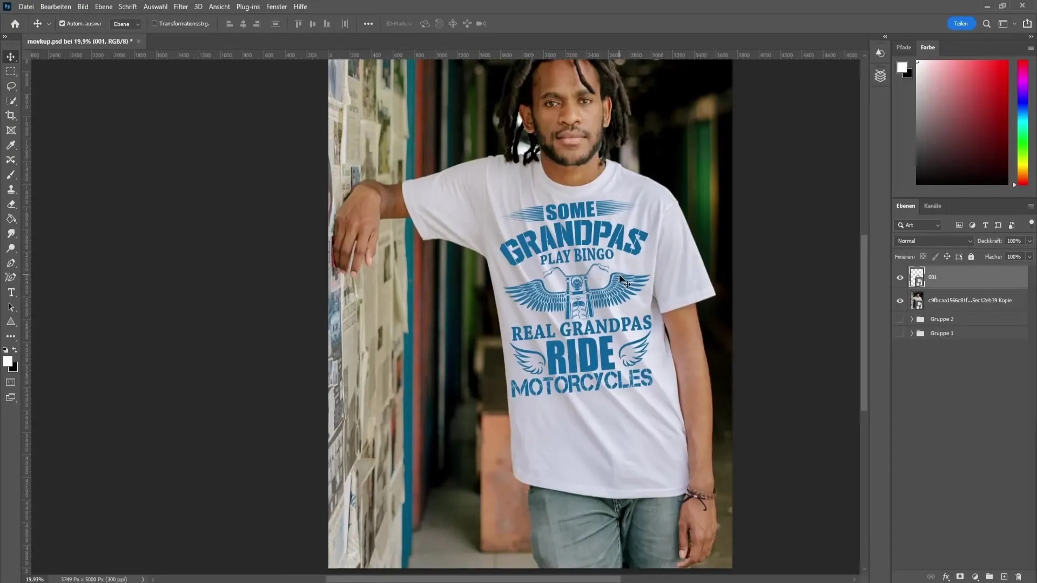Open the Bearbeiten menu

(x=56, y=6)
